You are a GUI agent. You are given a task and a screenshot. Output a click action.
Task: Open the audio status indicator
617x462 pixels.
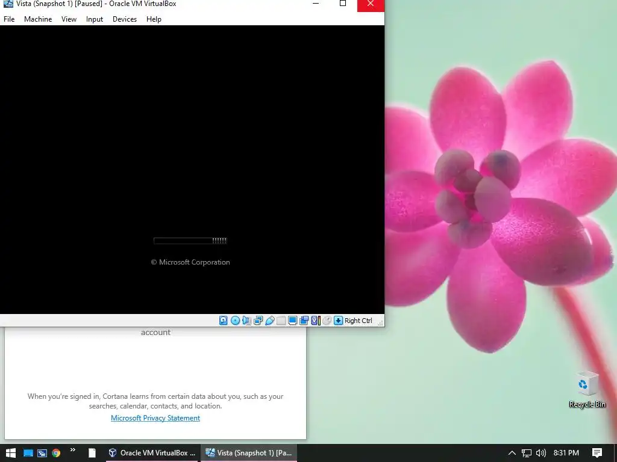click(x=246, y=321)
